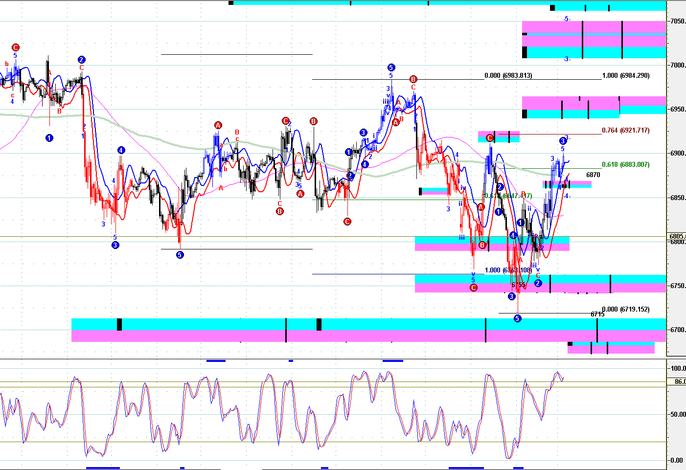Select the blue circled 5 at the 6719 low
This screenshot has height=470, width=686.
tap(518, 318)
